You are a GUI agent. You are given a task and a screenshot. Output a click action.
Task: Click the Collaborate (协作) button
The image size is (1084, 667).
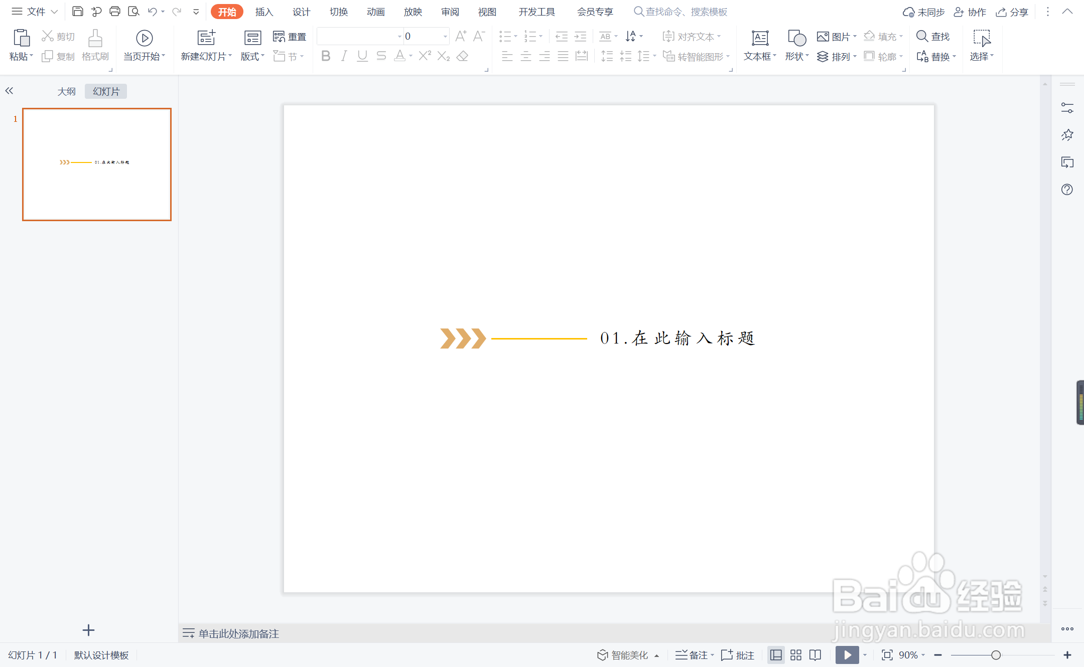(970, 12)
